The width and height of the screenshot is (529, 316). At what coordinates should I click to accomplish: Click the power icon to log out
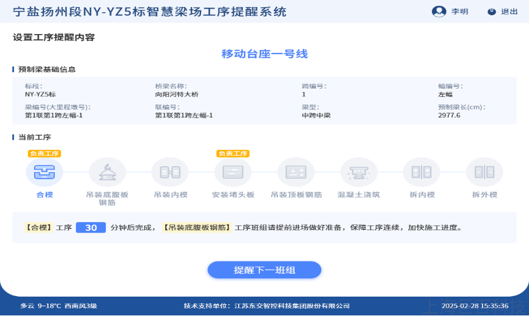(x=491, y=12)
